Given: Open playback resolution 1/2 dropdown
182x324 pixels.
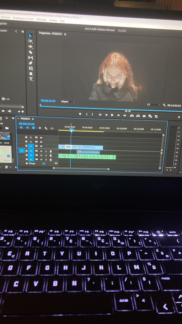Looking at the screenshot, I should (x=153, y=104).
